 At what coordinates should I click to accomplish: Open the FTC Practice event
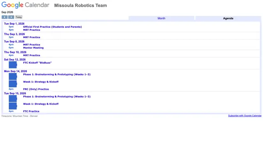click(x=31, y=111)
